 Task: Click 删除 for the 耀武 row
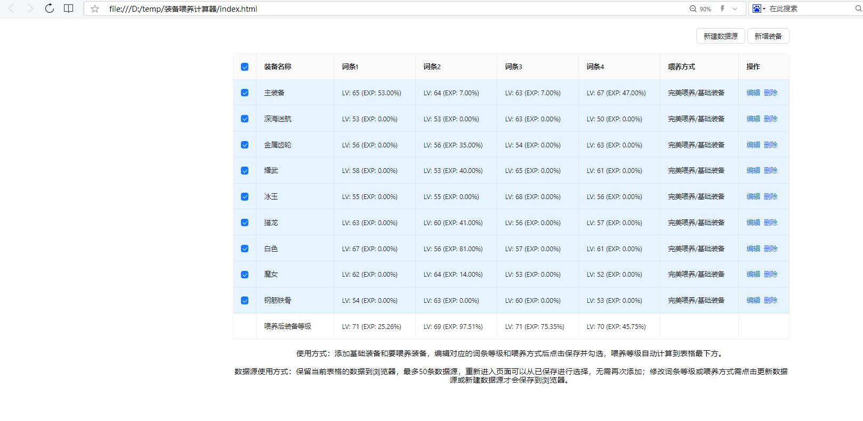pyautogui.click(x=771, y=170)
